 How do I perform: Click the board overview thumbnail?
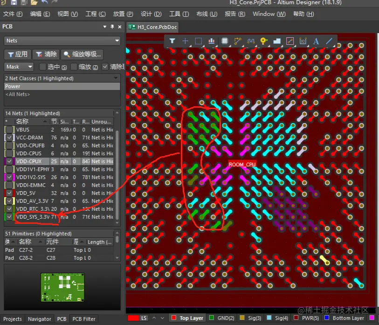pyautogui.click(x=62, y=287)
